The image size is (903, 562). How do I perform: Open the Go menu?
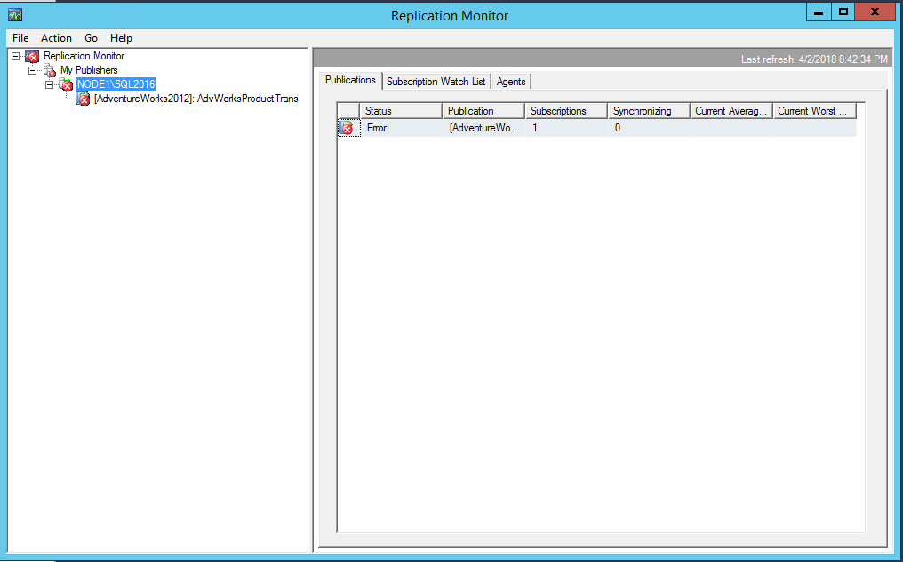pyautogui.click(x=90, y=37)
